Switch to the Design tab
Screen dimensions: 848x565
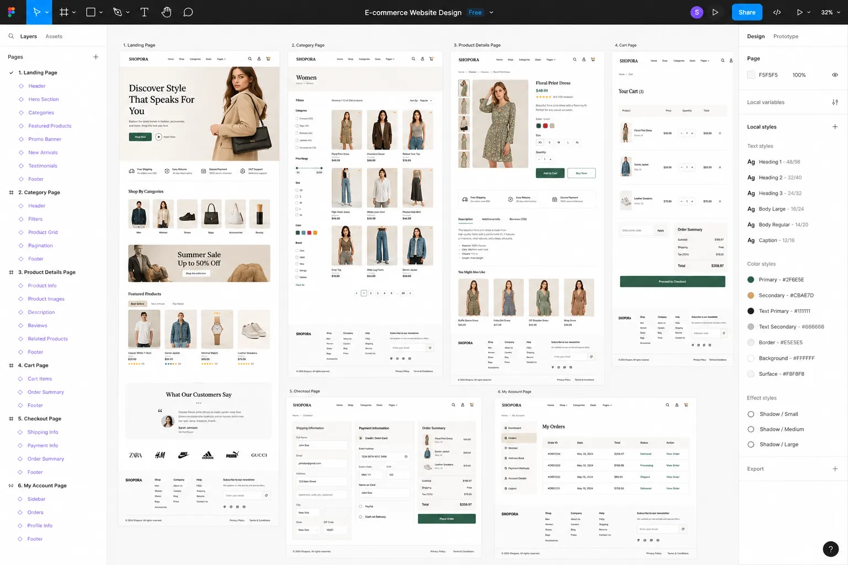tap(756, 36)
